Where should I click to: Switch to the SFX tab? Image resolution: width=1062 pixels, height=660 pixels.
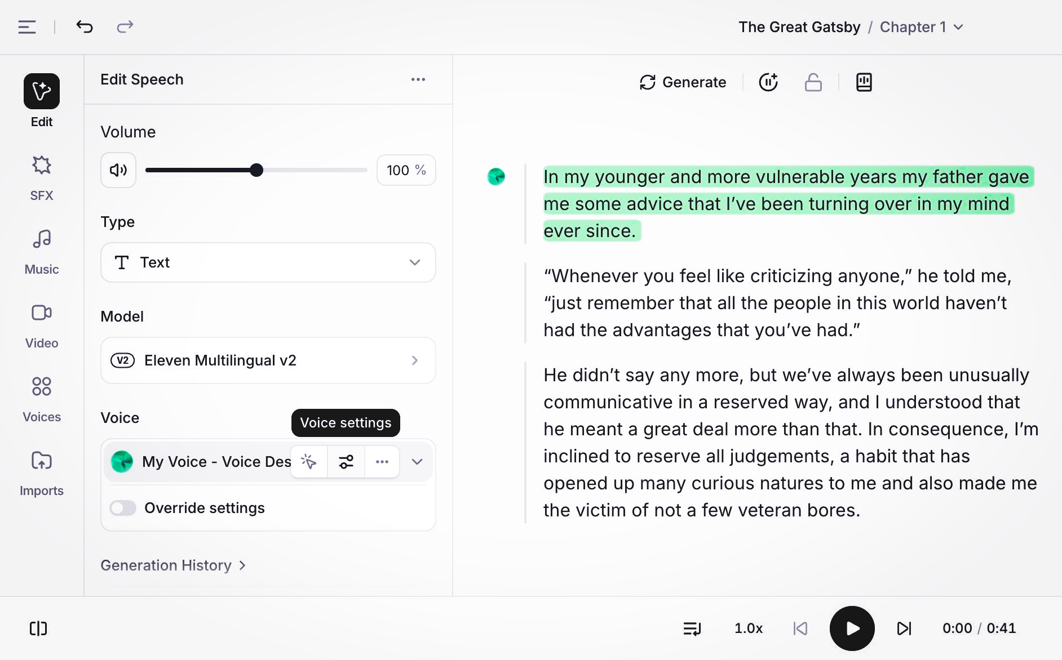[x=42, y=178]
